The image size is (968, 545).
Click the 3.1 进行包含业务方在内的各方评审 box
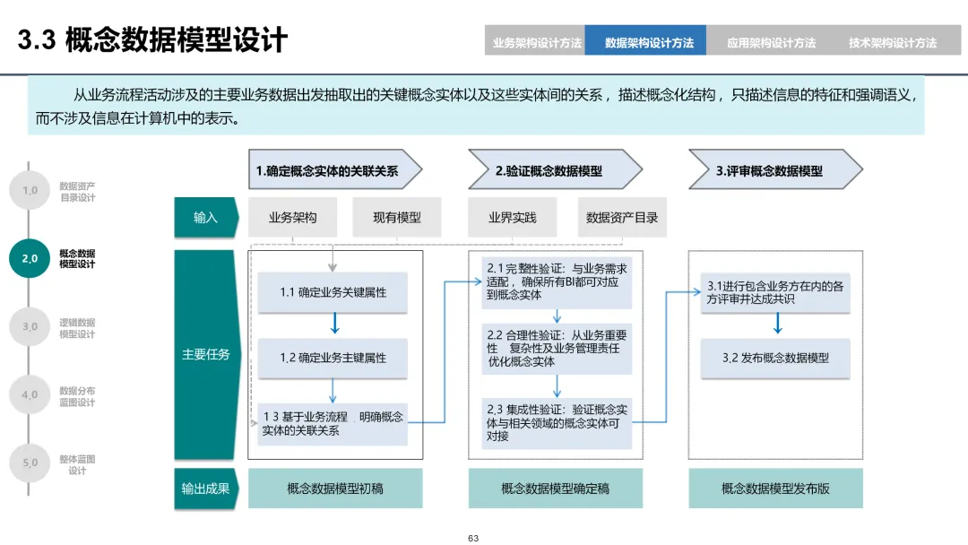tap(775, 292)
